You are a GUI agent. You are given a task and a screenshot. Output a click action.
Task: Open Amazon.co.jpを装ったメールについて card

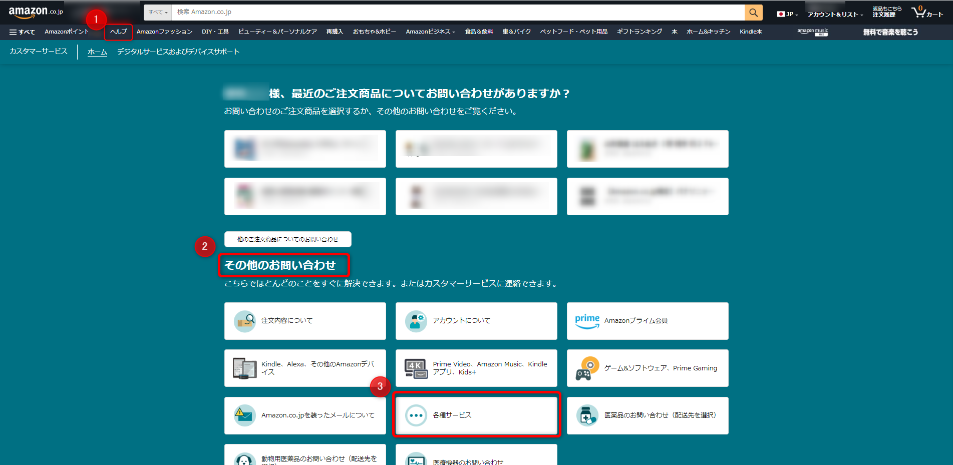point(305,415)
